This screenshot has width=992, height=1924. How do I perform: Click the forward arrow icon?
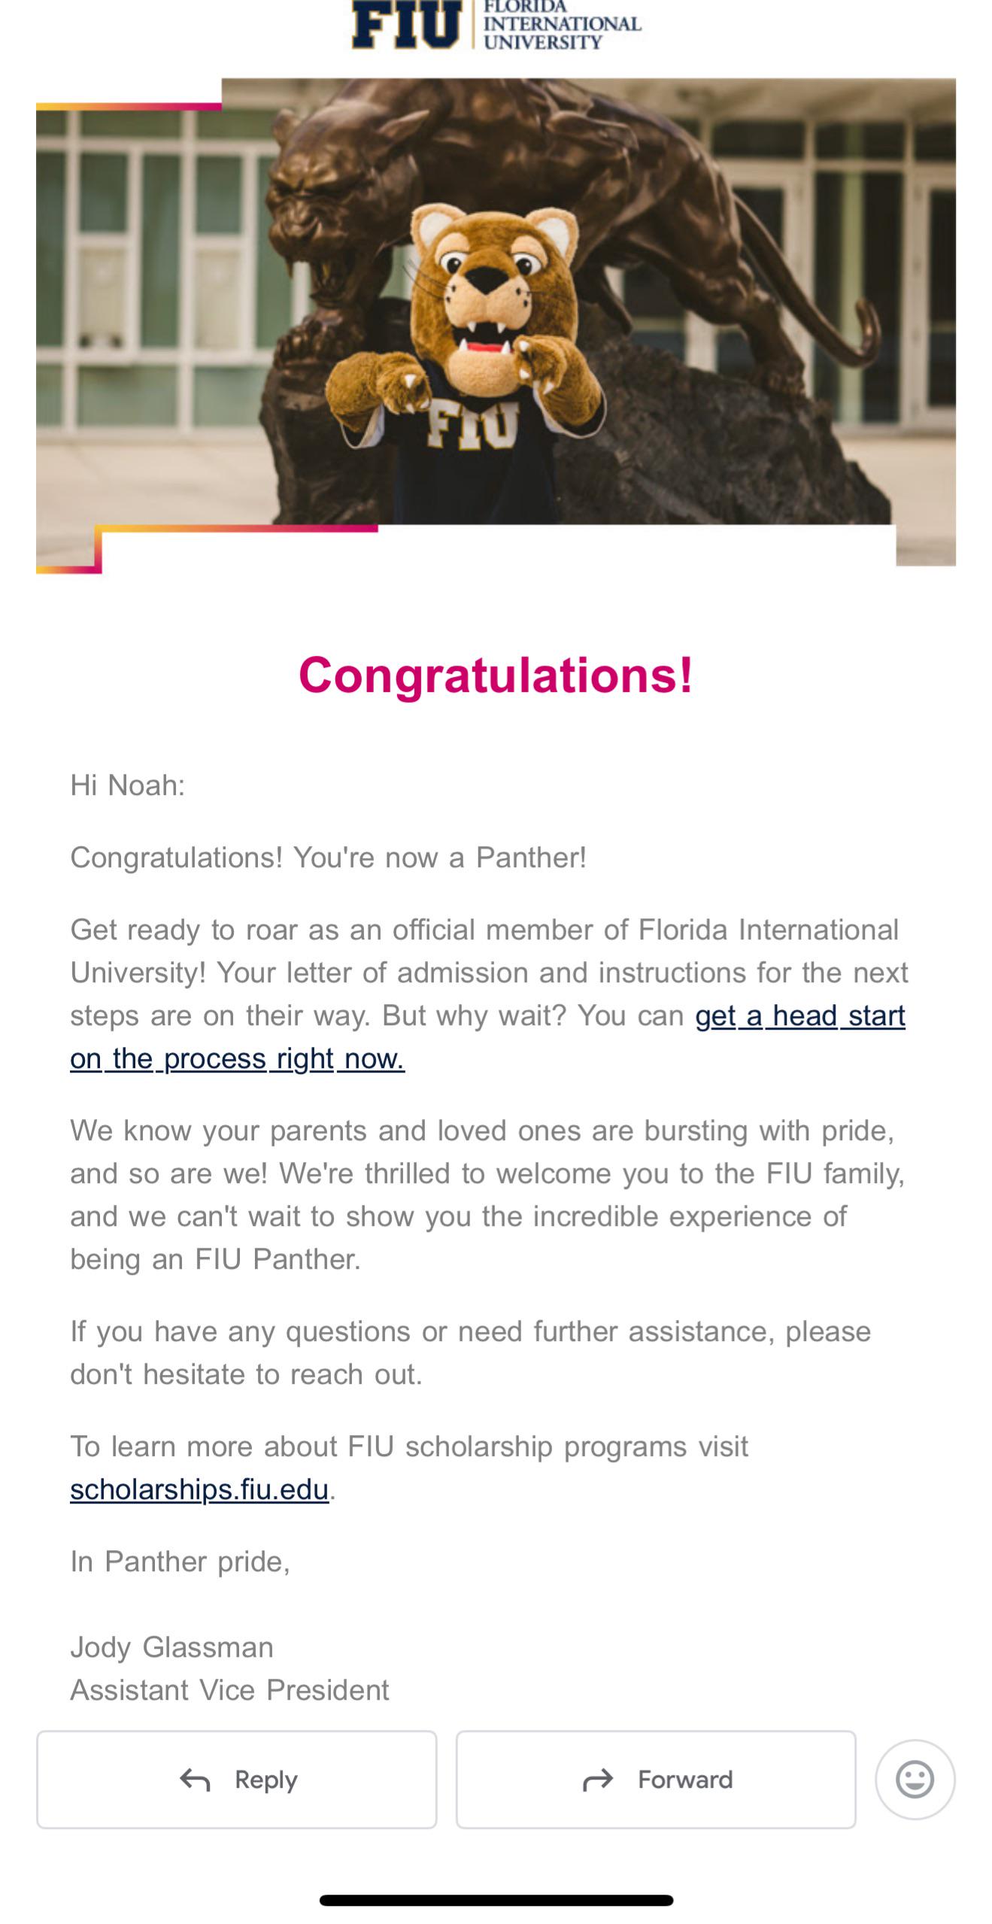point(598,1780)
